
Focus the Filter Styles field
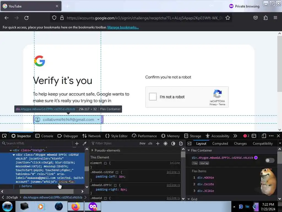coord(114,144)
